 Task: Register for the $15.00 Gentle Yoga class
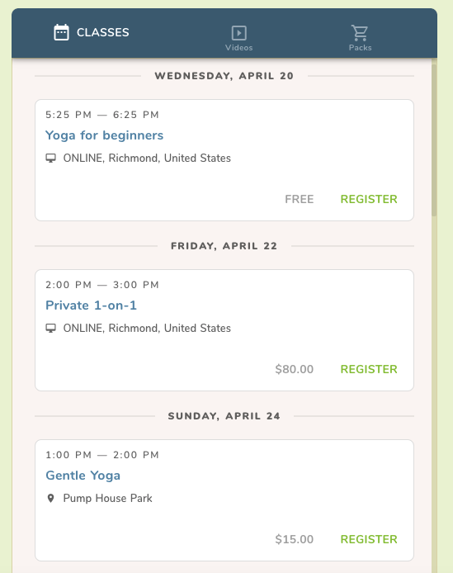coord(369,539)
